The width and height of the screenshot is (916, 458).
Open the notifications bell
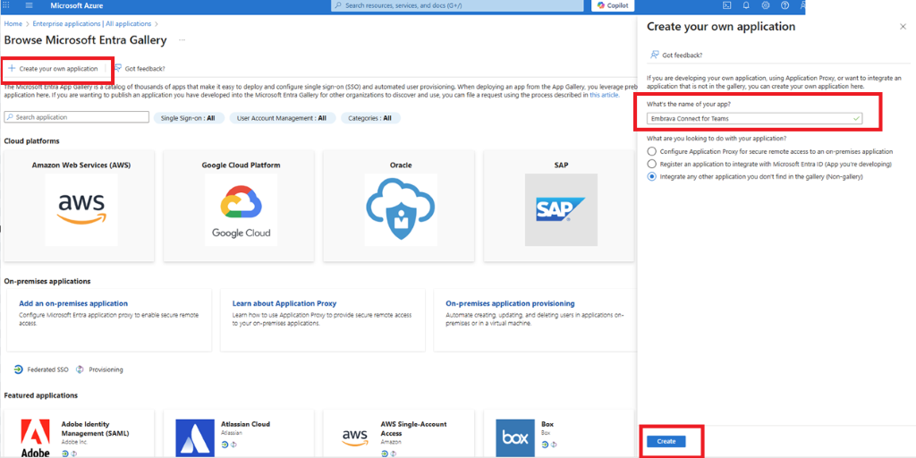coord(746,5)
